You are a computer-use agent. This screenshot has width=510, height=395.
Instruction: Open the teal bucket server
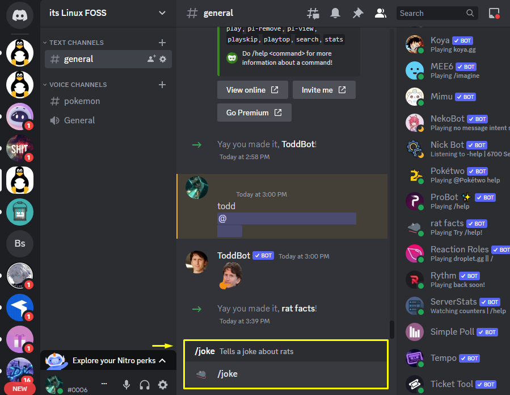point(20,212)
